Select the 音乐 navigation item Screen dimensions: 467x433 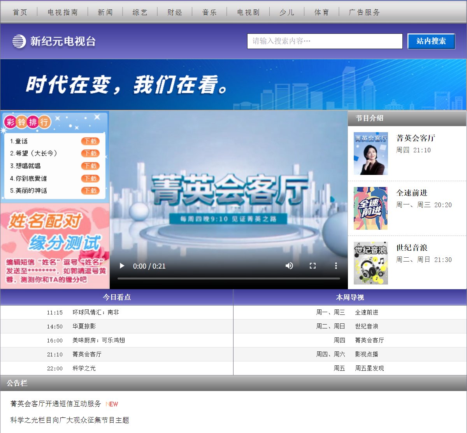pos(209,12)
